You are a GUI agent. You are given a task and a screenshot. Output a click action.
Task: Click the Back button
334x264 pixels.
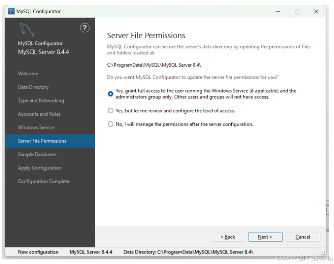pyautogui.click(x=228, y=237)
